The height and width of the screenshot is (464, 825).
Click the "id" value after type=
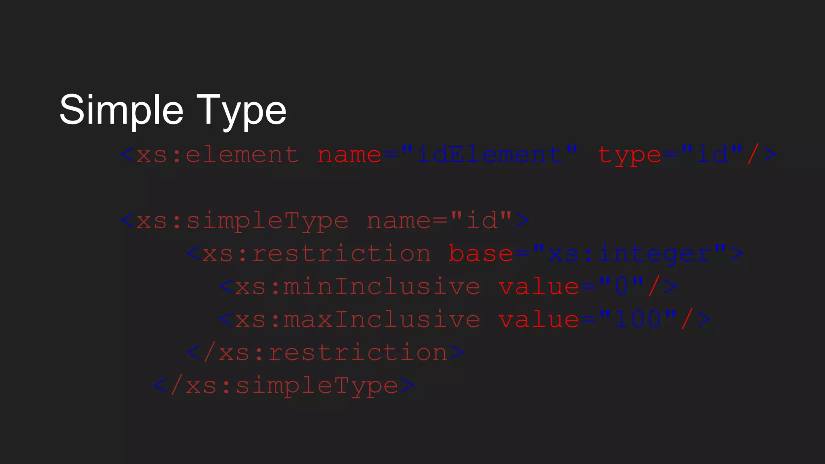[x=712, y=155]
